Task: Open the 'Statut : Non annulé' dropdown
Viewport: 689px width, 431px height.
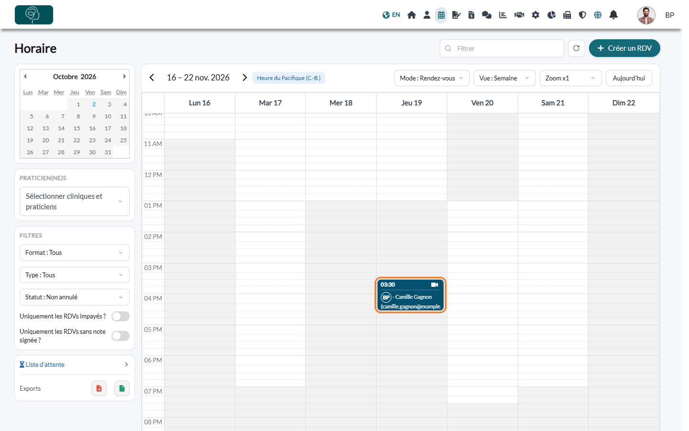Action: click(x=75, y=297)
